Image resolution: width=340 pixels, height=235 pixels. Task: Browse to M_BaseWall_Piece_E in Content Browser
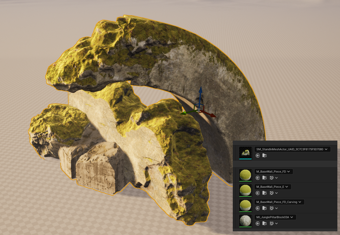pyautogui.click(x=265, y=193)
